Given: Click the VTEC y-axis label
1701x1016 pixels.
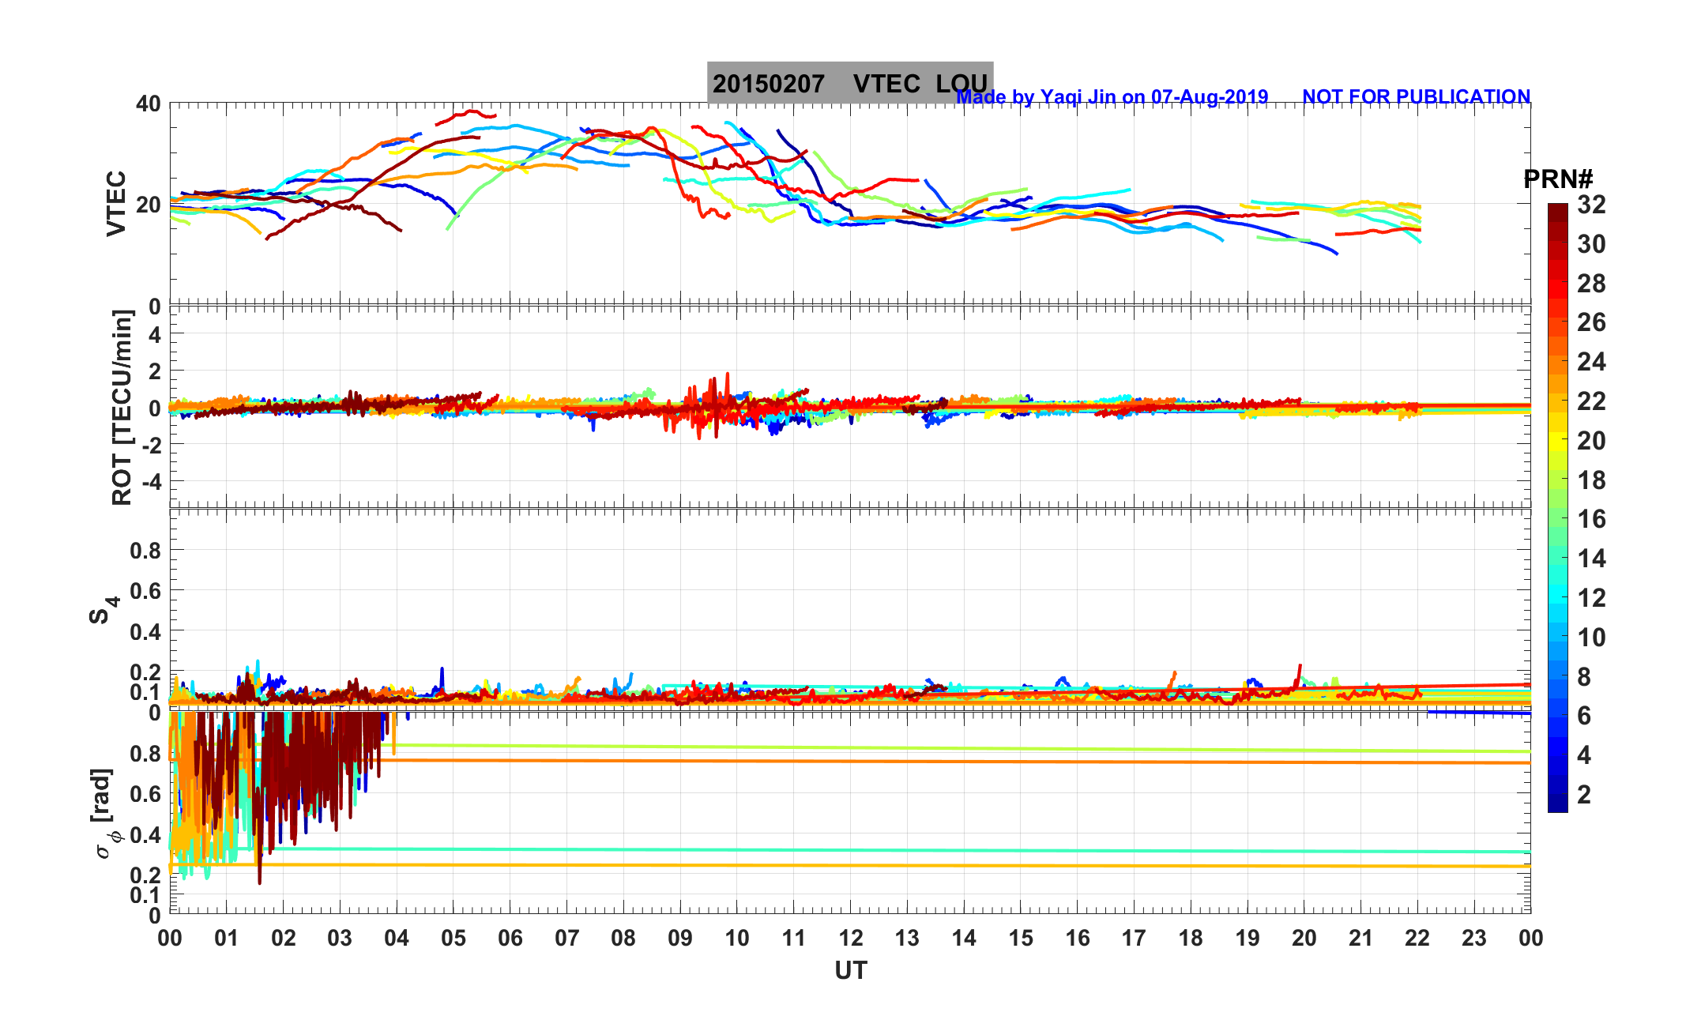Looking at the screenshot, I should [117, 204].
